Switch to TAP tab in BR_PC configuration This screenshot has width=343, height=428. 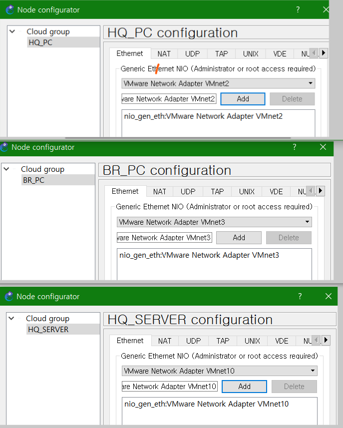(x=217, y=192)
